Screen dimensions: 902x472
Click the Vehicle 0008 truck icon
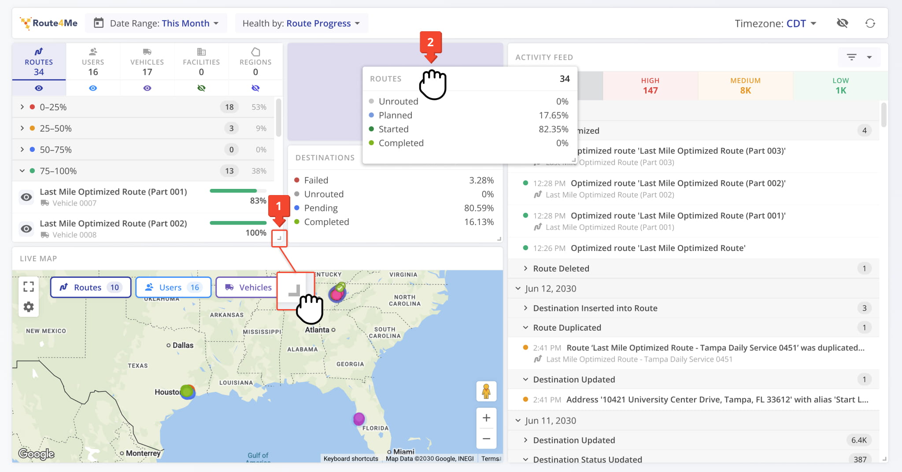pyautogui.click(x=45, y=235)
